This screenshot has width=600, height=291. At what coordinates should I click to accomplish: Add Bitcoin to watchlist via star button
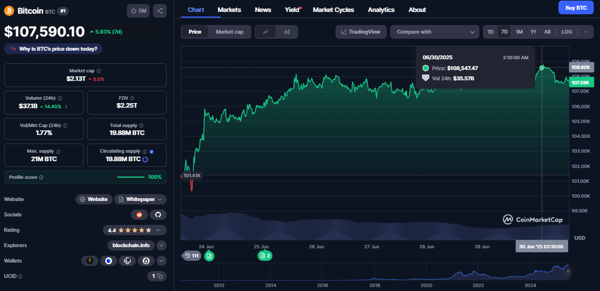click(138, 11)
